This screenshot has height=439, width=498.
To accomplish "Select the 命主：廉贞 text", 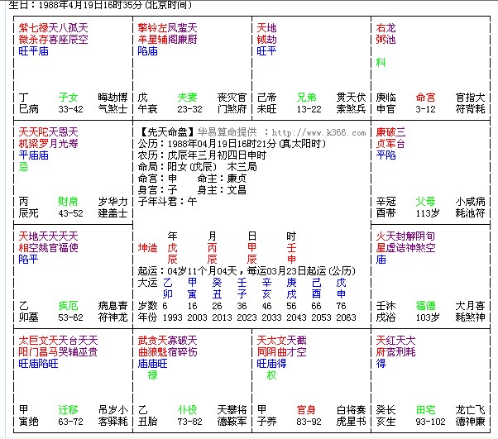I will coord(222,179).
